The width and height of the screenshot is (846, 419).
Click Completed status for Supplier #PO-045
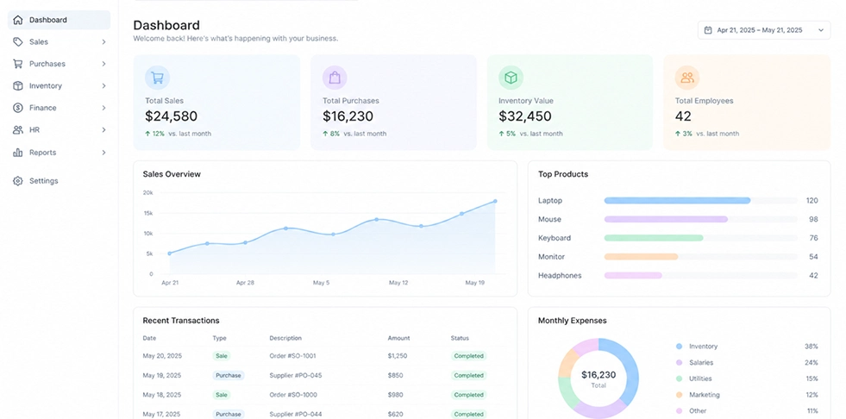pyautogui.click(x=468, y=375)
